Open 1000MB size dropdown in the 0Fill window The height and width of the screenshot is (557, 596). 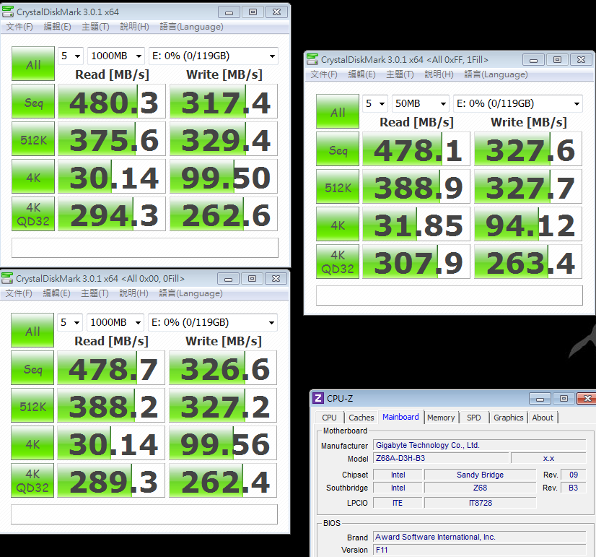[x=115, y=323]
